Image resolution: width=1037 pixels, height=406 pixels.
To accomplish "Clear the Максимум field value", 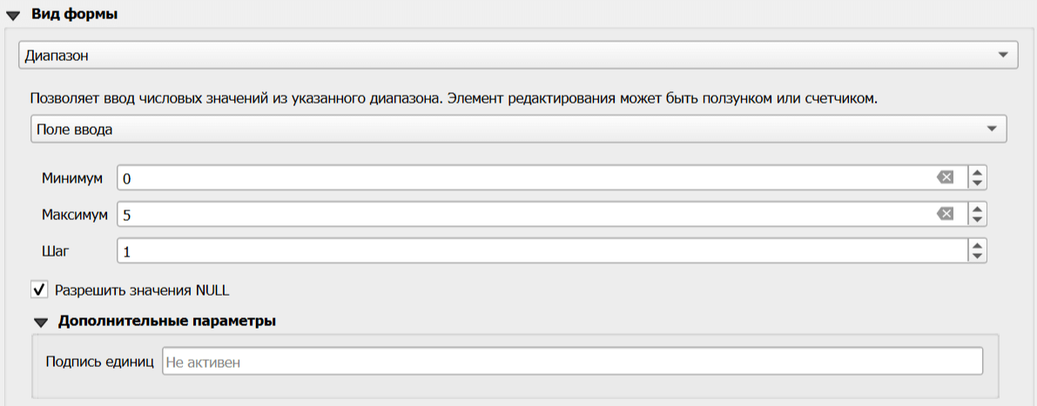I will tap(945, 214).
